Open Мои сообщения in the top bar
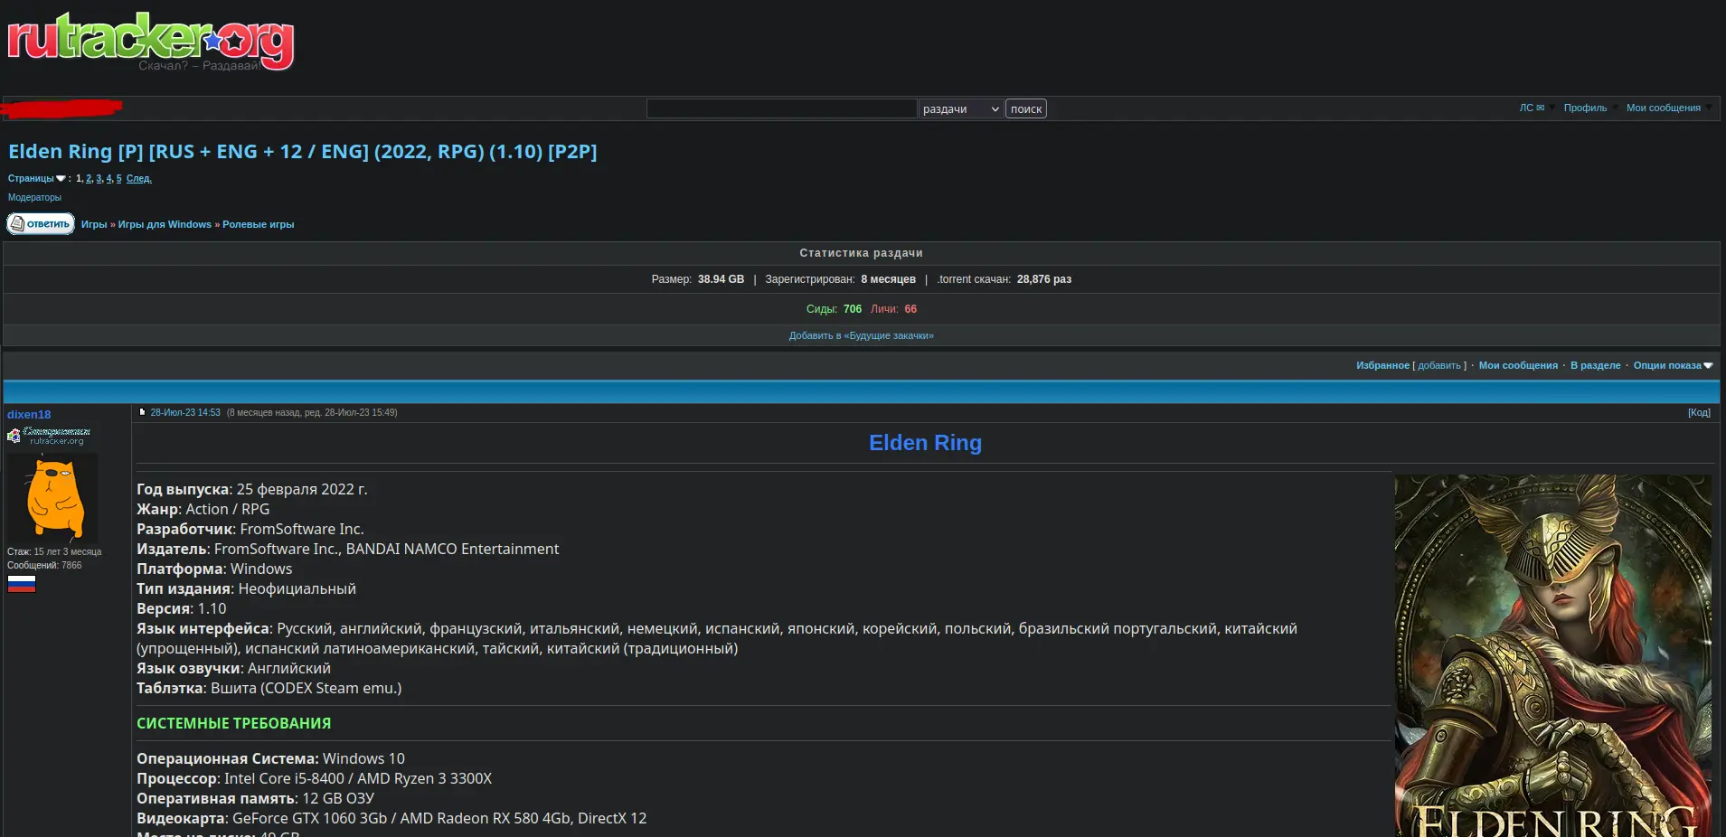Viewport: 1726px width, 837px height. coord(1663,108)
